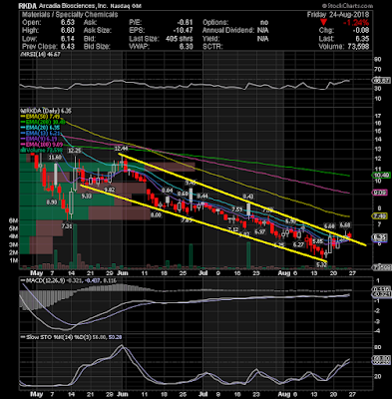Click the tall white candlestick labeled 8.43
The height and width of the screenshot is (399, 392).
click(248, 209)
